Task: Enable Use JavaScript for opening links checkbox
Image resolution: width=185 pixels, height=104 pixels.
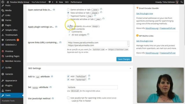Action: [x=68, y=98]
